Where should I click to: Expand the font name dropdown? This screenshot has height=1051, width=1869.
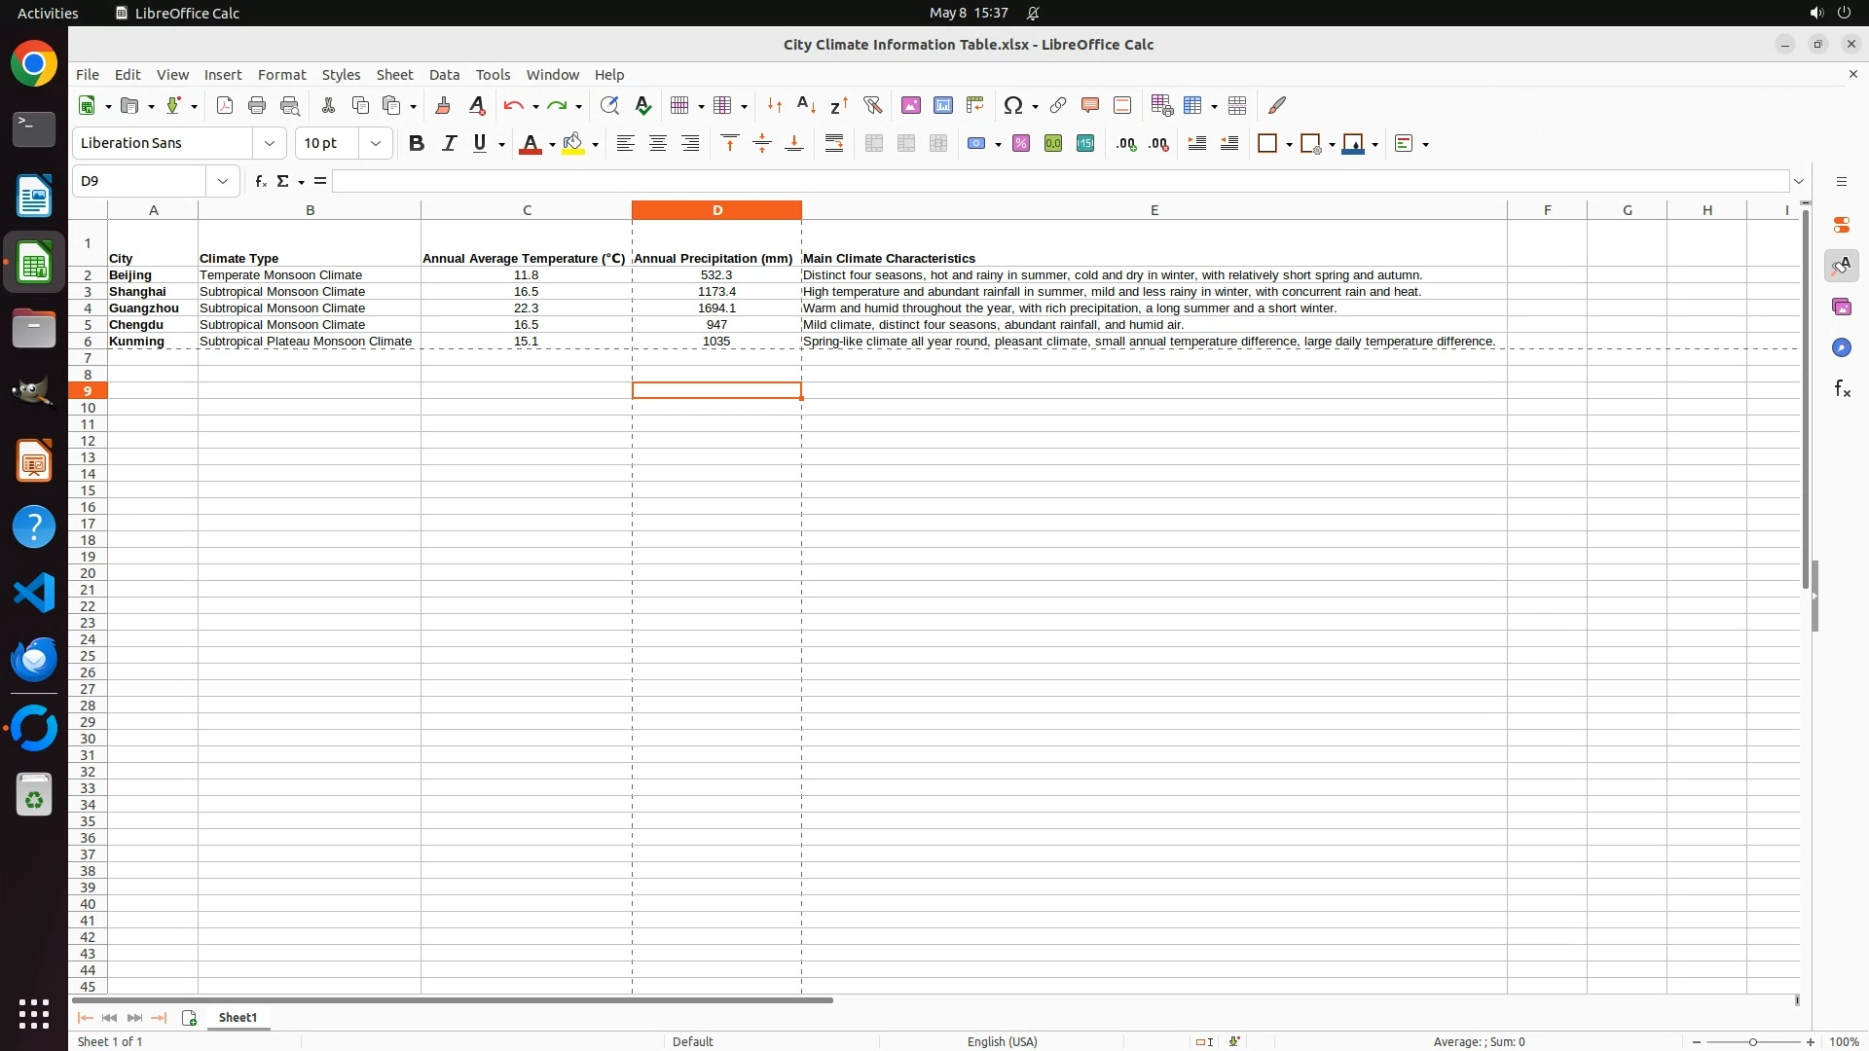pos(270,143)
